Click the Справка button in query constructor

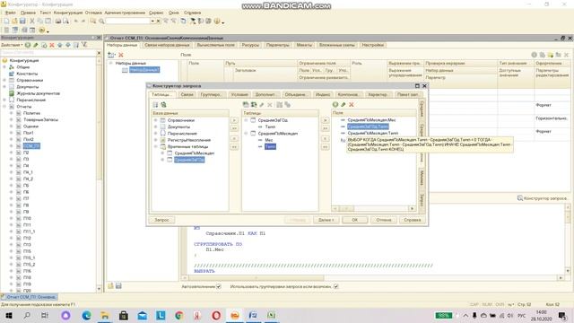413,220
